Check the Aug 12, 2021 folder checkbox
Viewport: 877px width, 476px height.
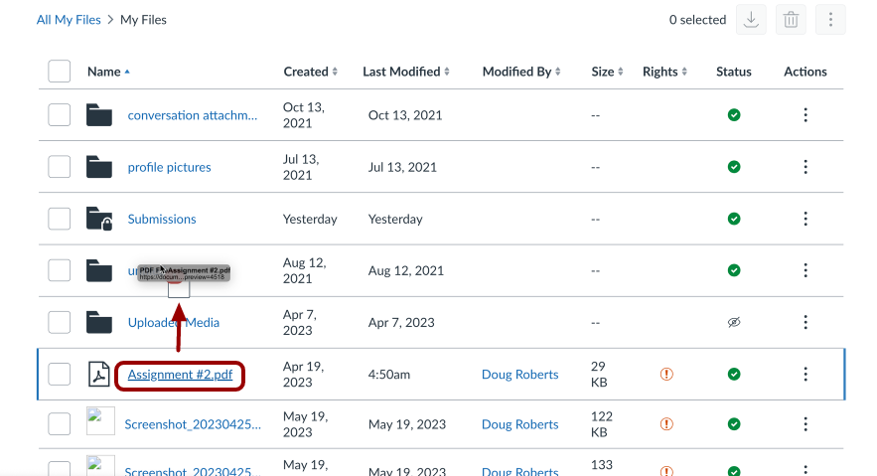coord(60,270)
